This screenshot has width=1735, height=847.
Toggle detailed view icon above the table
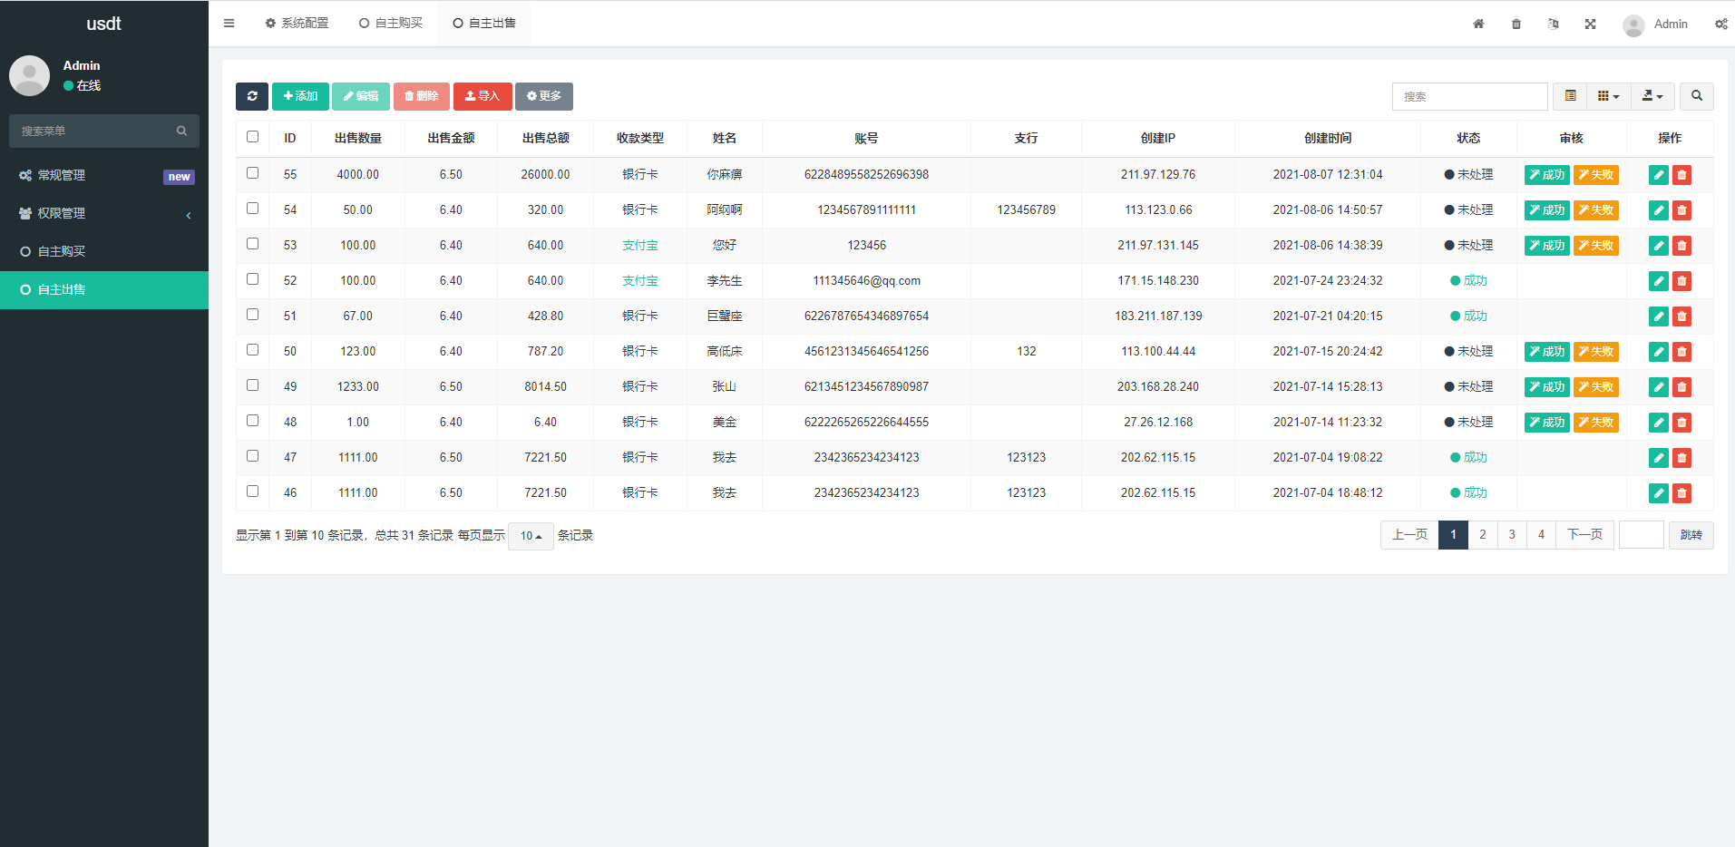pos(1570,96)
